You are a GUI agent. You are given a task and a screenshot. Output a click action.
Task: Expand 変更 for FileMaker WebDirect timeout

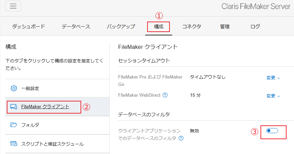click(273, 96)
